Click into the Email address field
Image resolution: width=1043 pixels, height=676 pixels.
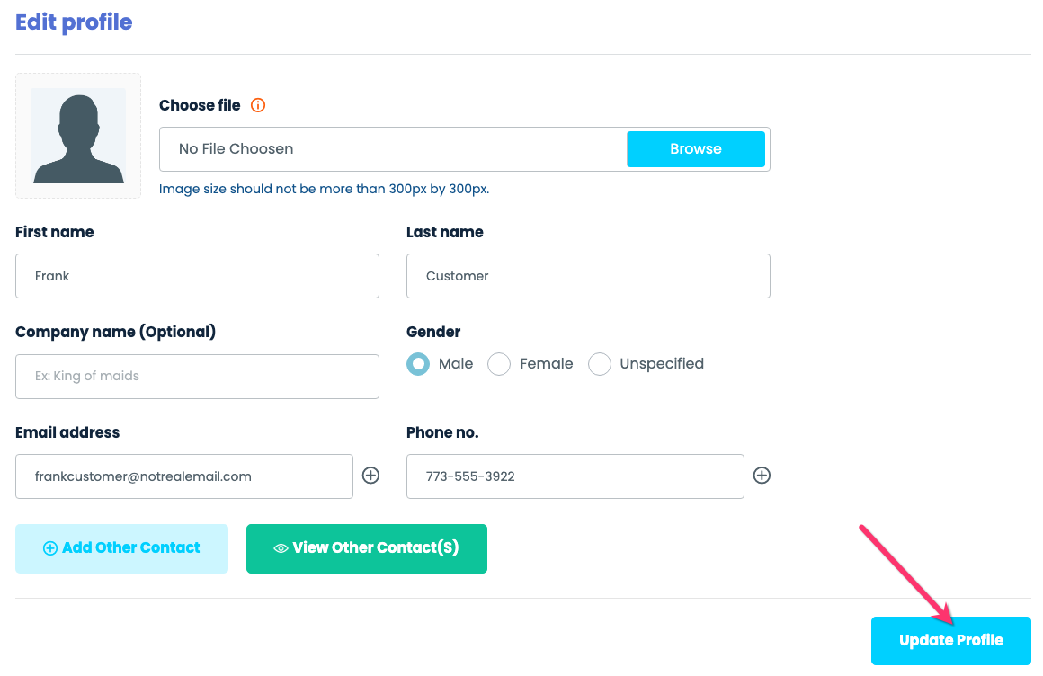pyautogui.click(x=183, y=476)
